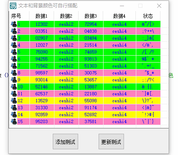Click the app logo in the title bar
This screenshot has height=155, width=178.
(13, 6)
